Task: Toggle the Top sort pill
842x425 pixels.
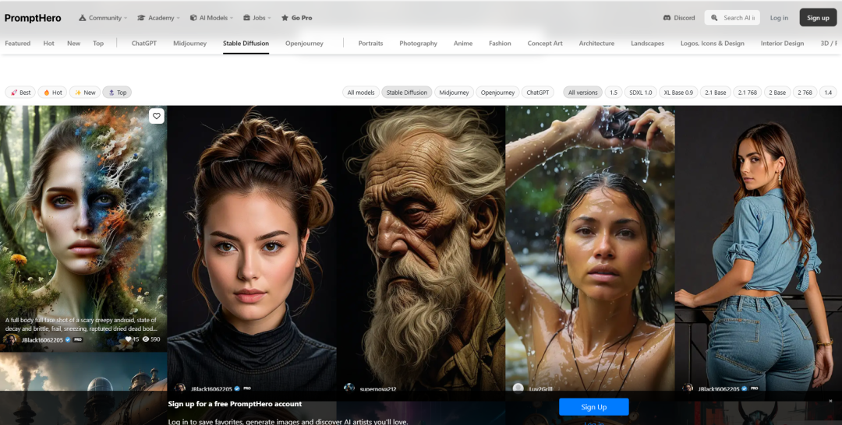Action: [x=117, y=92]
